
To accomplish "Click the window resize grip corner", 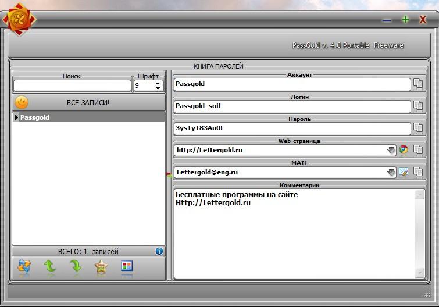I will 427,294.
